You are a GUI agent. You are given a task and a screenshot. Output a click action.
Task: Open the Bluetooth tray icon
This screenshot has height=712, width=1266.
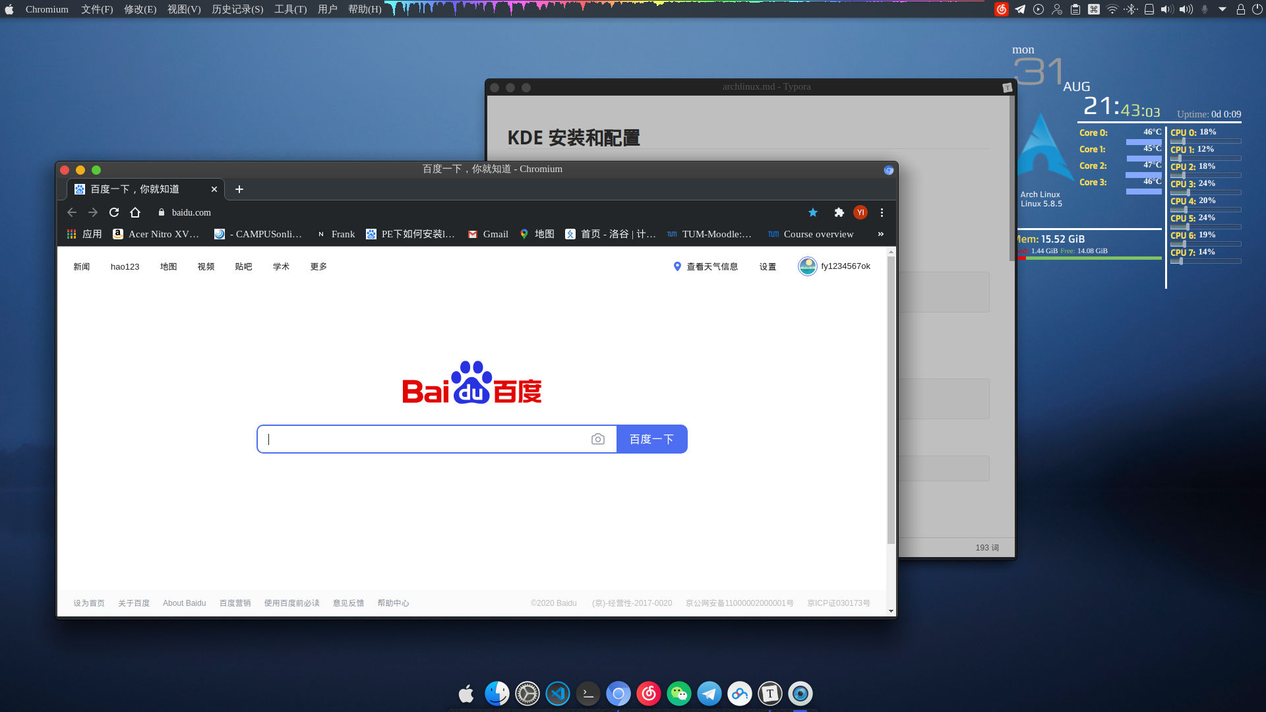click(x=1131, y=9)
